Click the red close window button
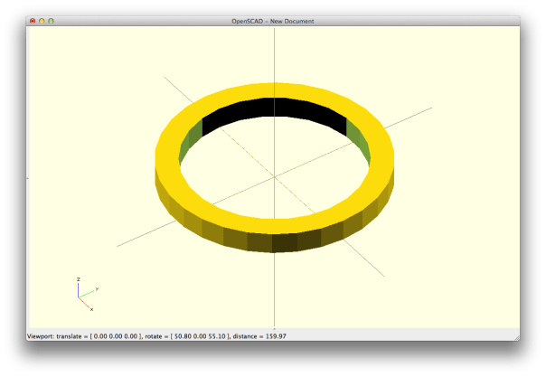546x377 pixels. coord(33,19)
